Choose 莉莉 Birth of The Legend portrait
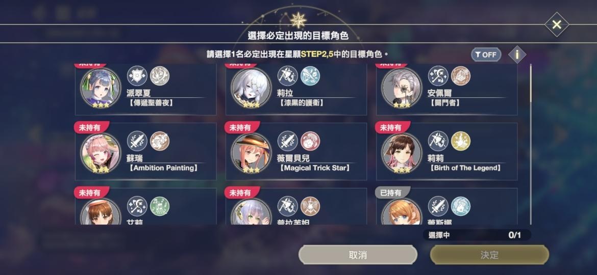The height and width of the screenshot is (275, 597). [x=402, y=153]
